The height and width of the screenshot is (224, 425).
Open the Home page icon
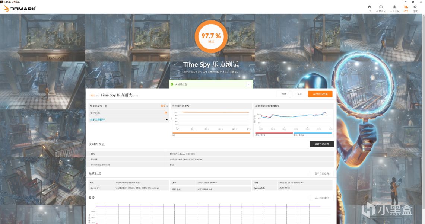[370, 7]
